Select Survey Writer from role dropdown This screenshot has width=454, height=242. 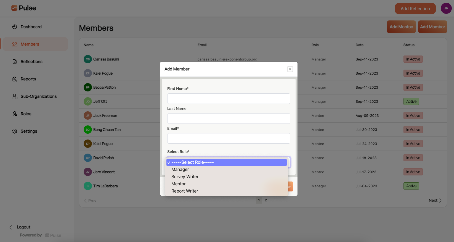pos(226,177)
